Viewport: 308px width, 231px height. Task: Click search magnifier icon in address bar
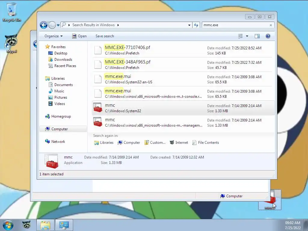point(64,25)
